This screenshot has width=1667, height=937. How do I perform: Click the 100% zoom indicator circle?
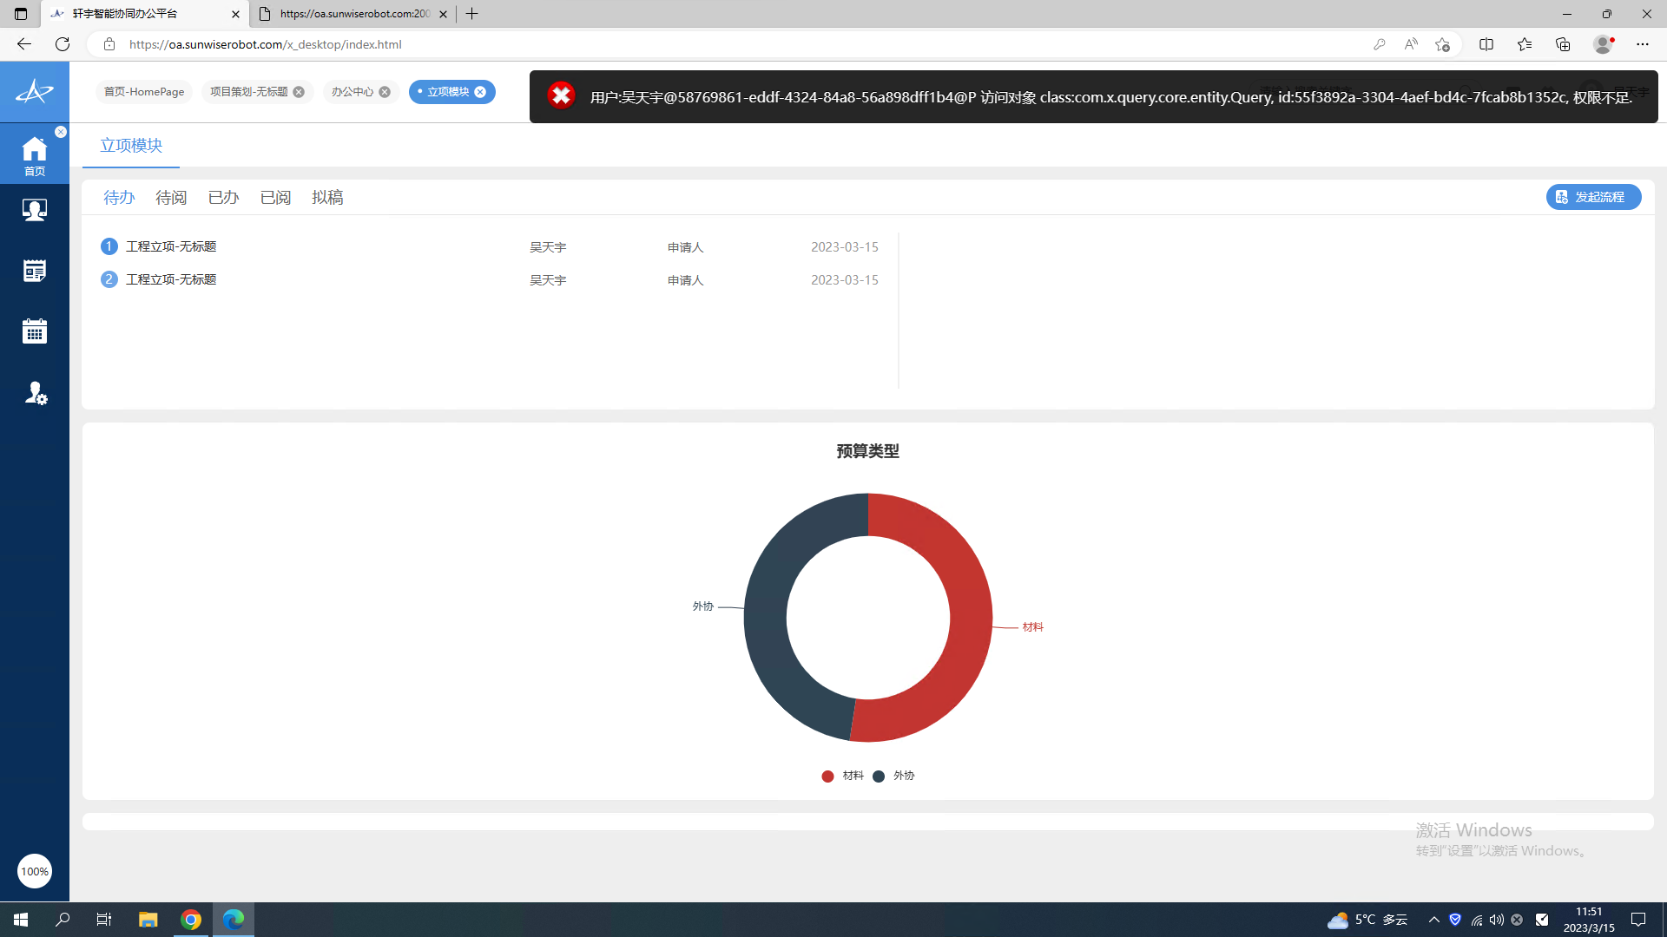35,871
